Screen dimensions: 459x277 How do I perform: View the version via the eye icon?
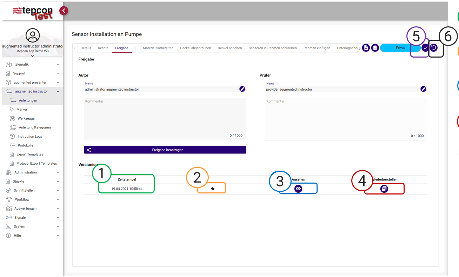click(298, 189)
